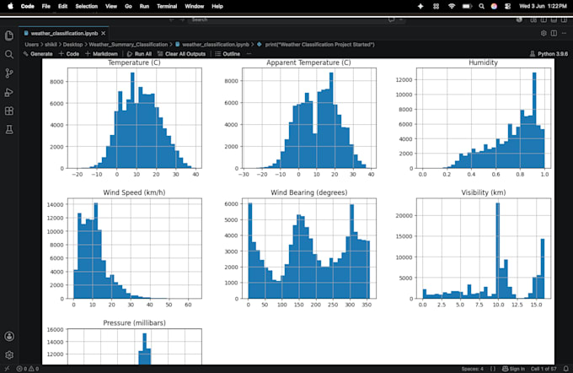Show errors and warnings count in status bar
The width and height of the screenshot is (573, 373).
click(28, 369)
